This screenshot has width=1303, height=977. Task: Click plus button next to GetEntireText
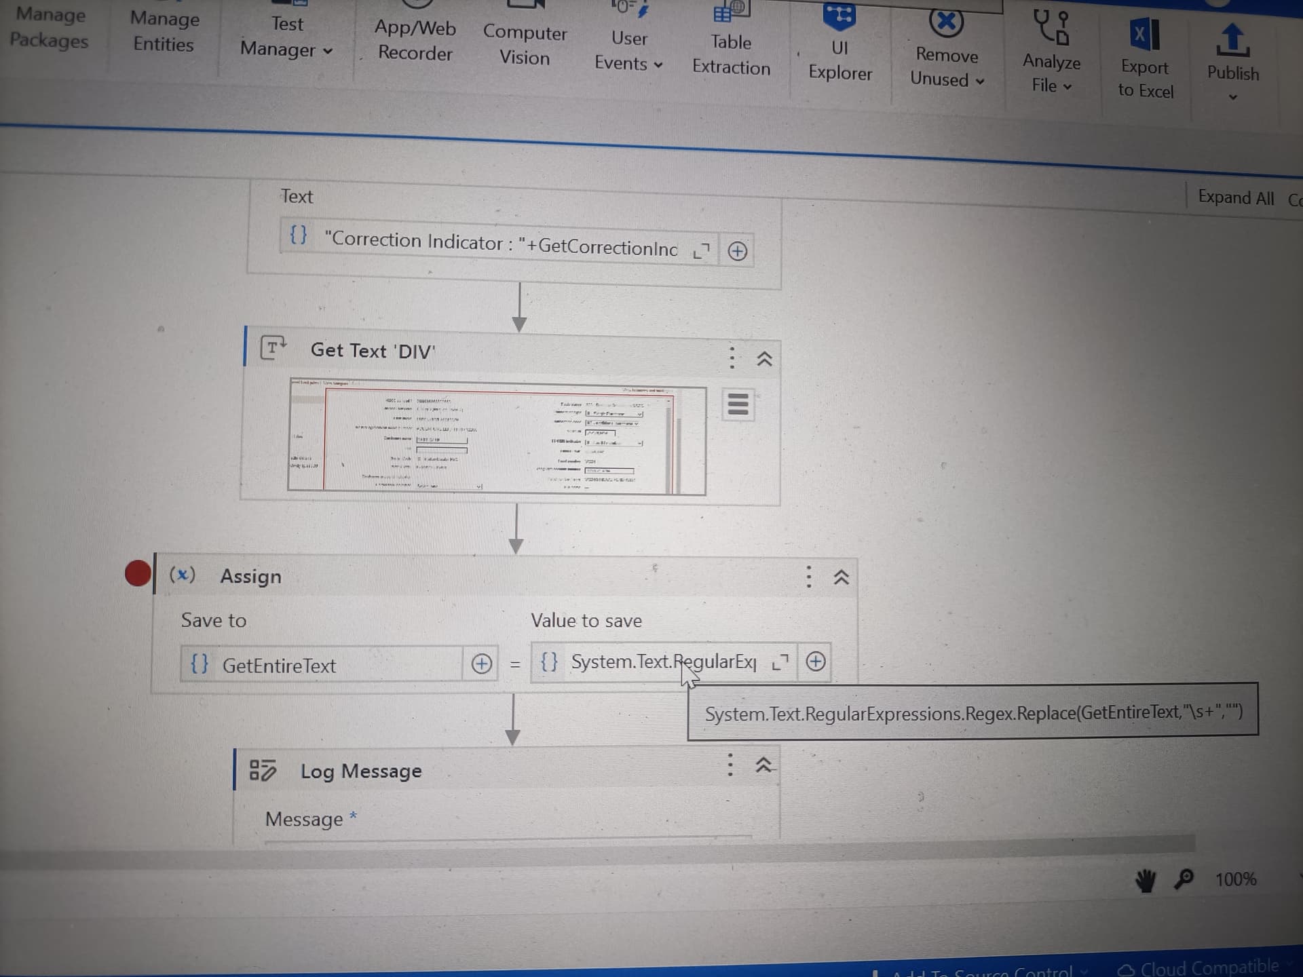(481, 664)
